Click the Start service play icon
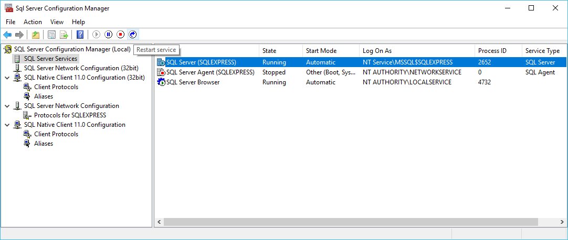This screenshot has width=568, height=240. [x=97, y=35]
